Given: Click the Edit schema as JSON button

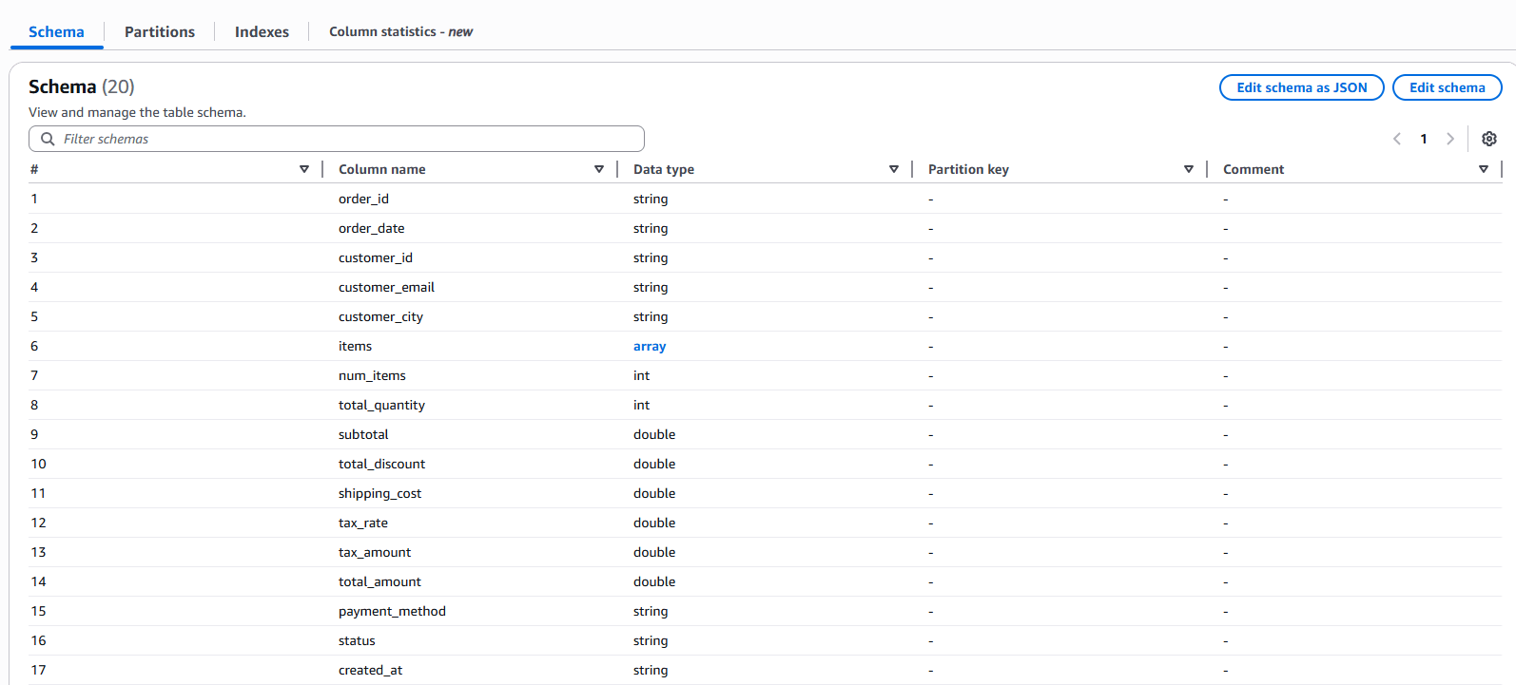Looking at the screenshot, I should (x=1301, y=87).
